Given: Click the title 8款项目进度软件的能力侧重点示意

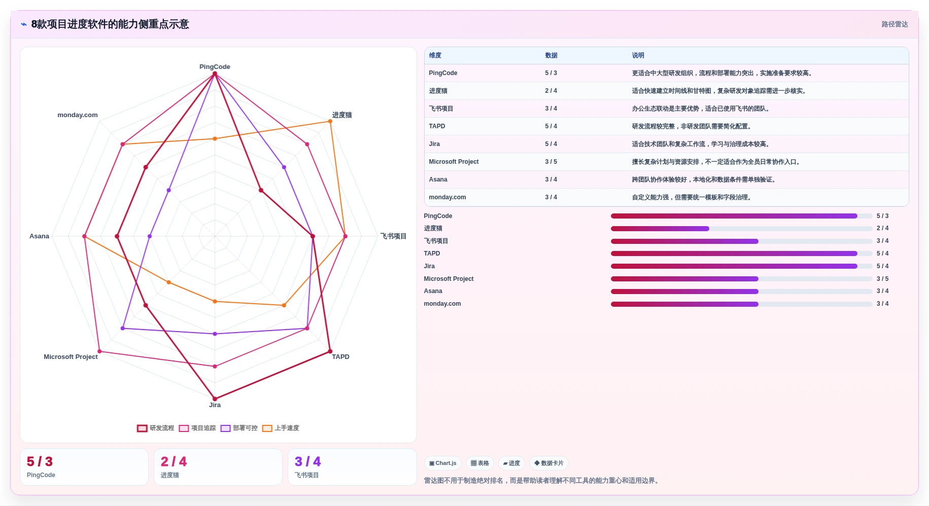Looking at the screenshot, I should [110, 24].
